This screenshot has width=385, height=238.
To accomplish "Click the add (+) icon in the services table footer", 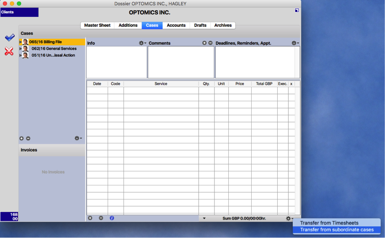I will tap(90, 218).
